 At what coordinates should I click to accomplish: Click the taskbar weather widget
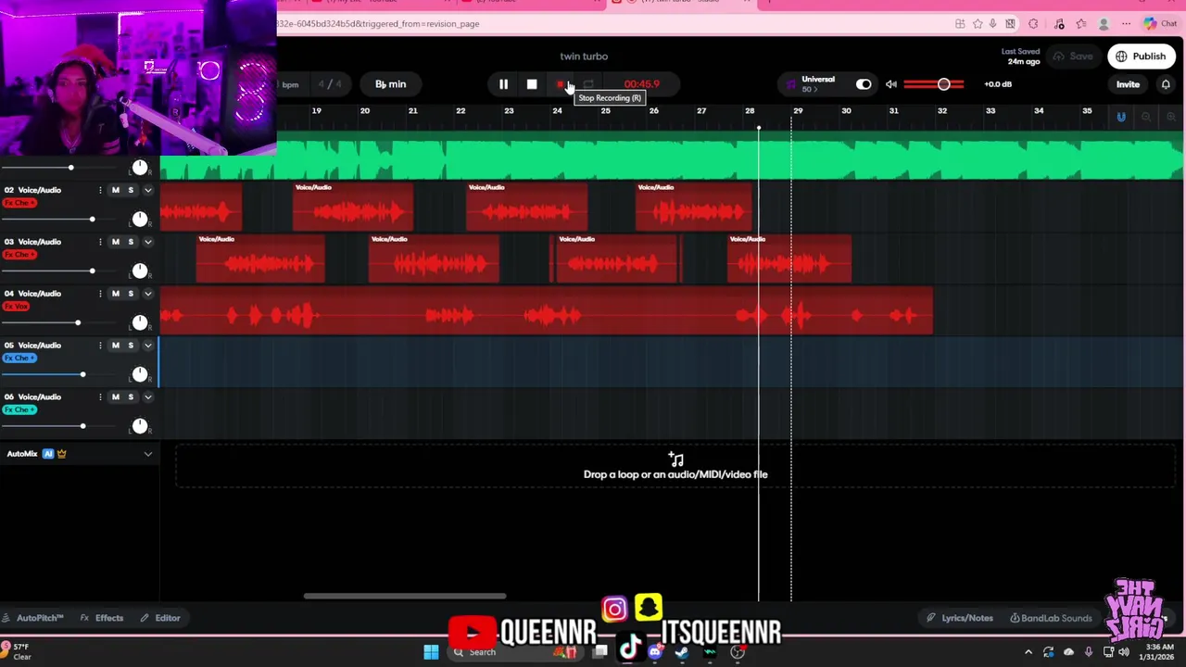(17, 652)
